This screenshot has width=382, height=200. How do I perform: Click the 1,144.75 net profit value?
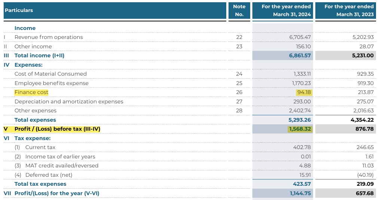pyautogui.click(x=300, y=193)
